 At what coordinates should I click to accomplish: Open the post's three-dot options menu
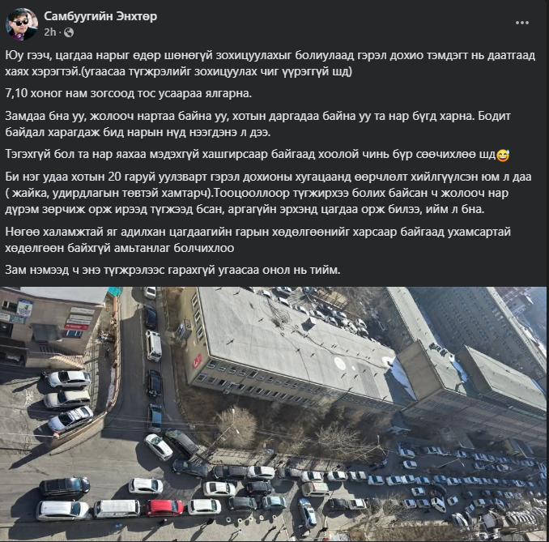click(x=521, y=23)
